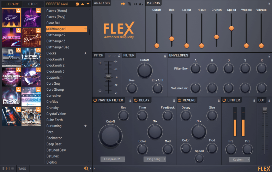Toggle the Master Filter power button
The width and height of the screenshot is (273, 173).
[x=95, y=100]
